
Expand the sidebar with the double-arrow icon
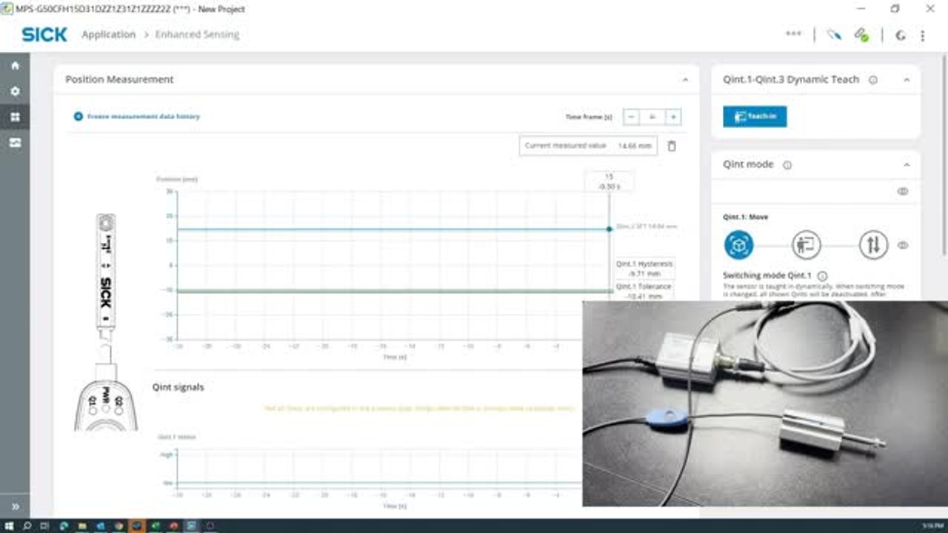(x=15, y=507)
